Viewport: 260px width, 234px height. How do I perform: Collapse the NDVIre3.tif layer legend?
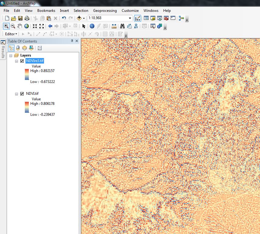click(16, 61)
